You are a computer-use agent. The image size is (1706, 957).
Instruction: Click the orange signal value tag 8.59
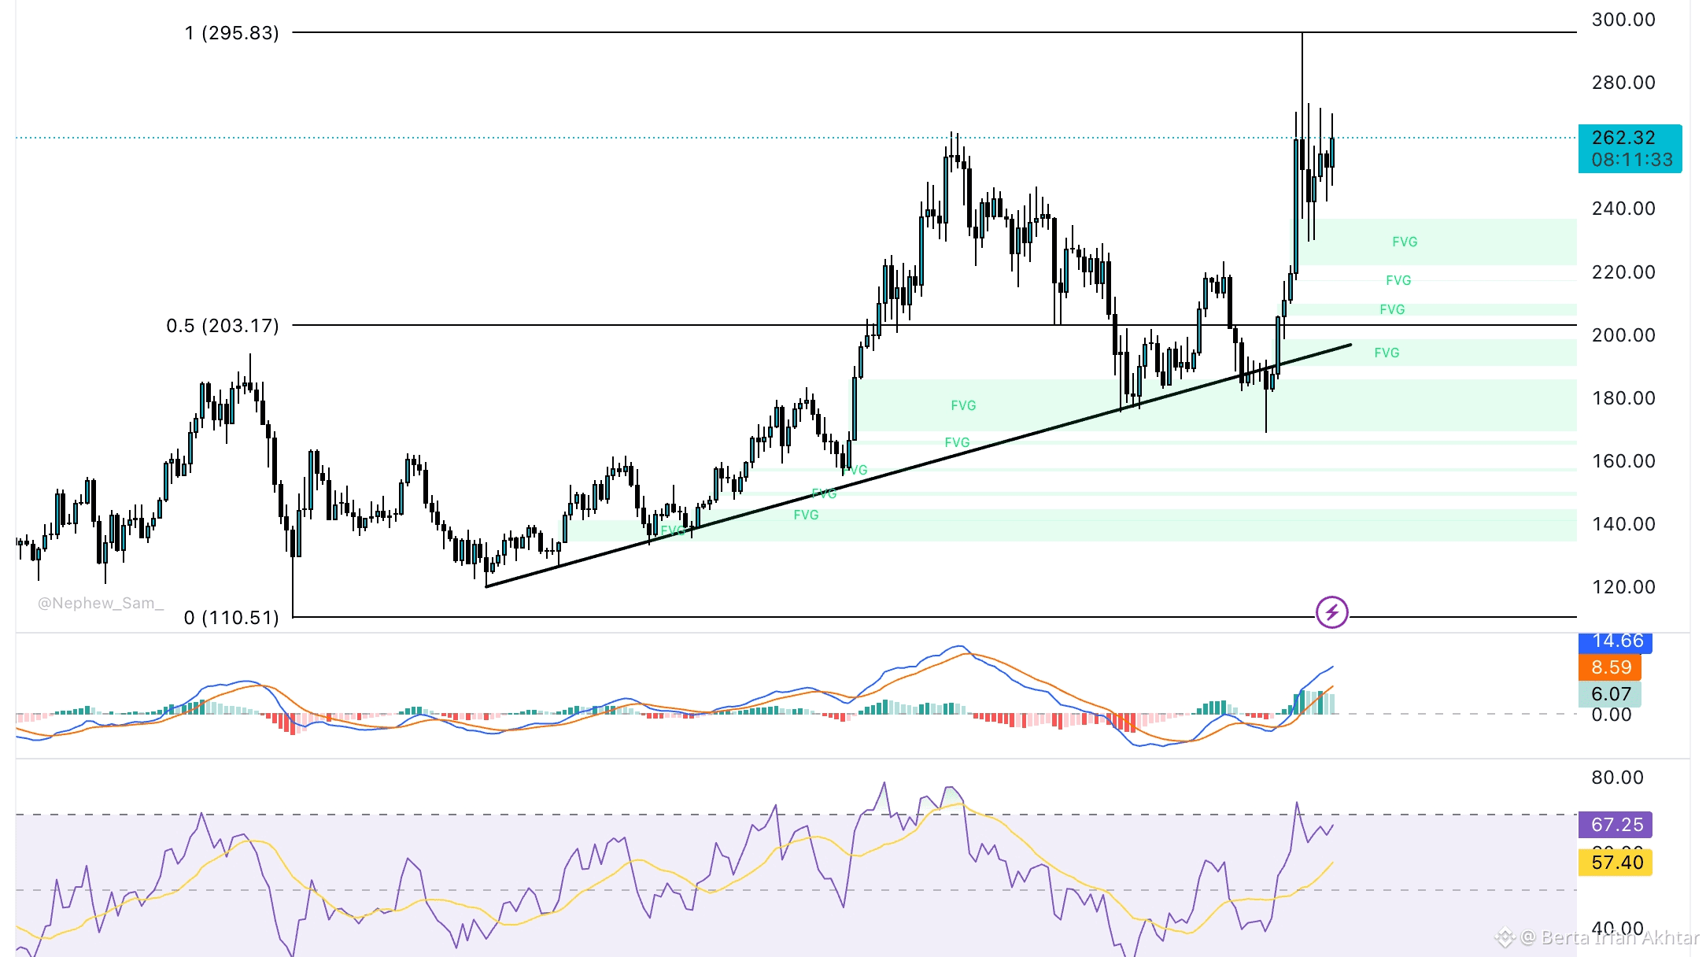pos(1611,667)
